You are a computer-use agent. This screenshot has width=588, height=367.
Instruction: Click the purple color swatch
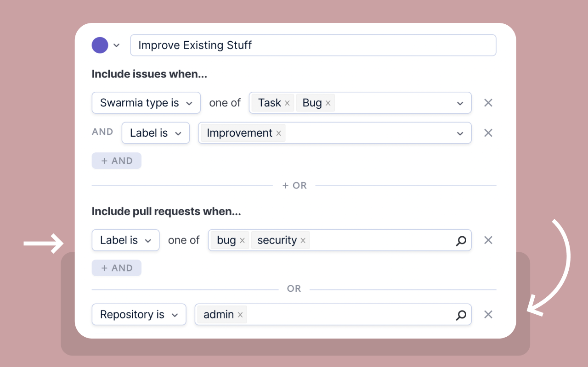tap(100, 45)
